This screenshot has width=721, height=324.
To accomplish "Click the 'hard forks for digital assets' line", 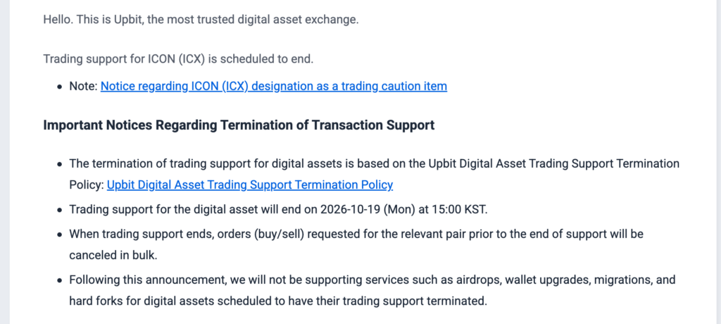I will (277, 301).
